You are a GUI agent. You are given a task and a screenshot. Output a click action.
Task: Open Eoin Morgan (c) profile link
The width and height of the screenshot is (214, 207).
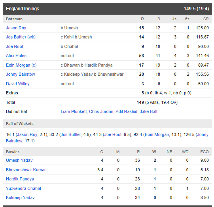pyautogui.click(x=21, y=65)
